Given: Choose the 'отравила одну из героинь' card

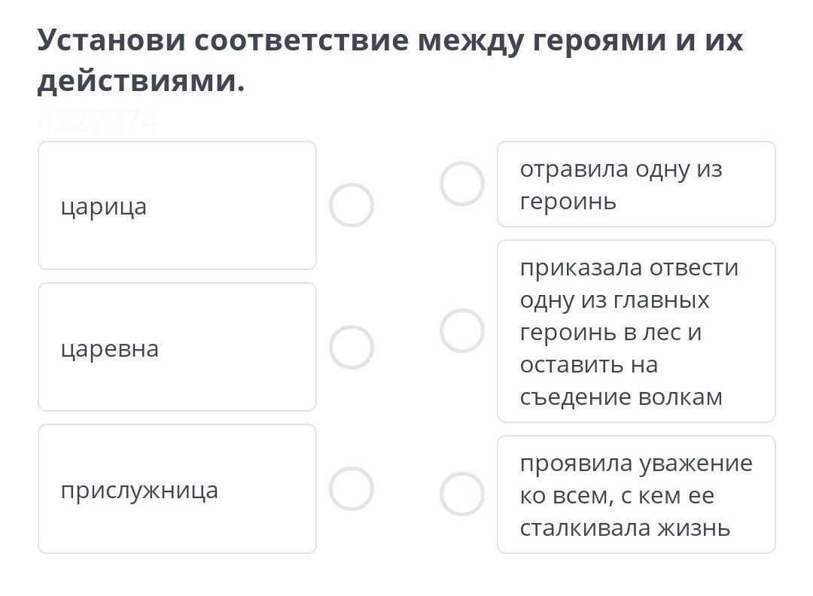Looking at the screenshot, I should [636, 184].
